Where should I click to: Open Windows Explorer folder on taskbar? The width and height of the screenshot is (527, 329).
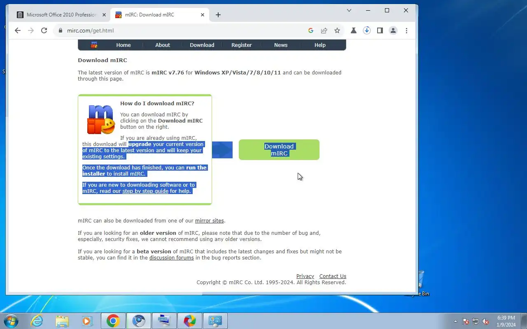(62, 321)
